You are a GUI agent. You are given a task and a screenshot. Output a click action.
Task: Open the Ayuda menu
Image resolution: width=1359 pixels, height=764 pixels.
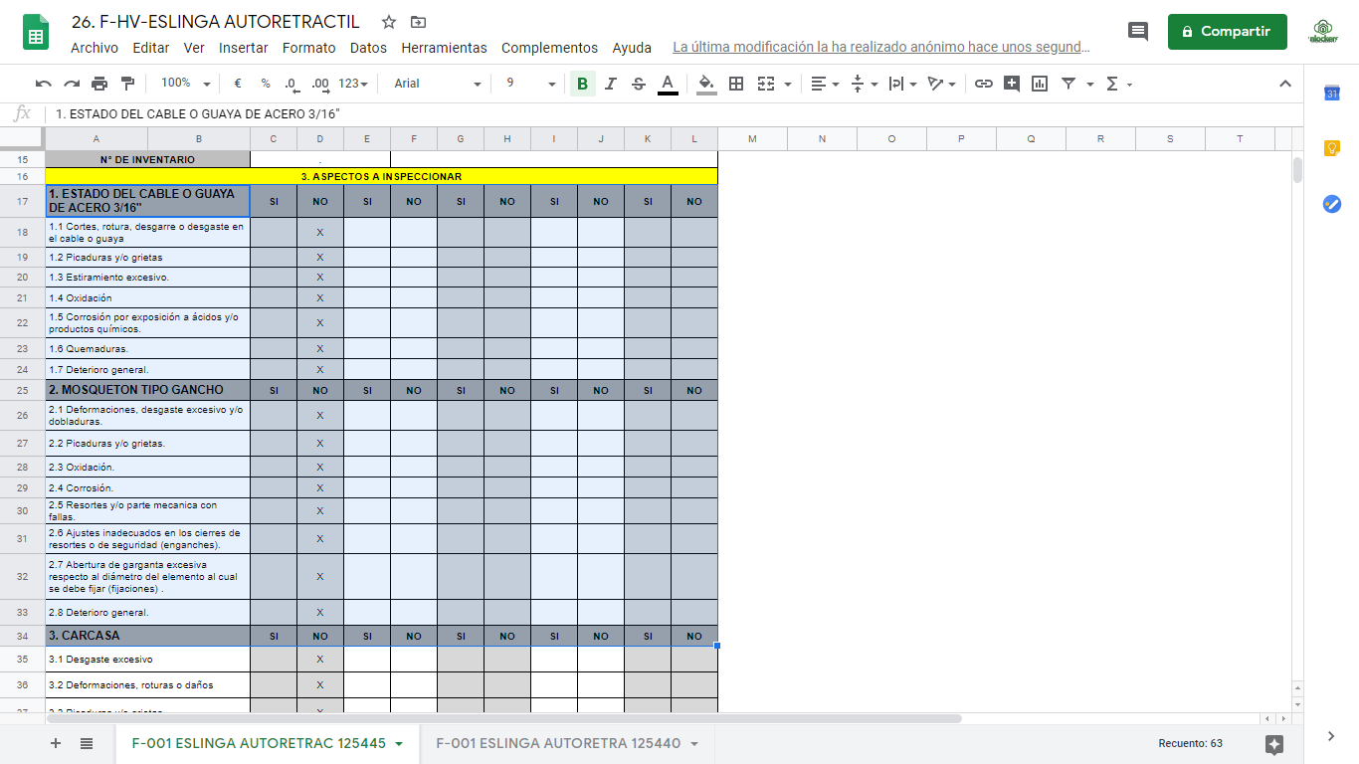(x=632, y=48)
